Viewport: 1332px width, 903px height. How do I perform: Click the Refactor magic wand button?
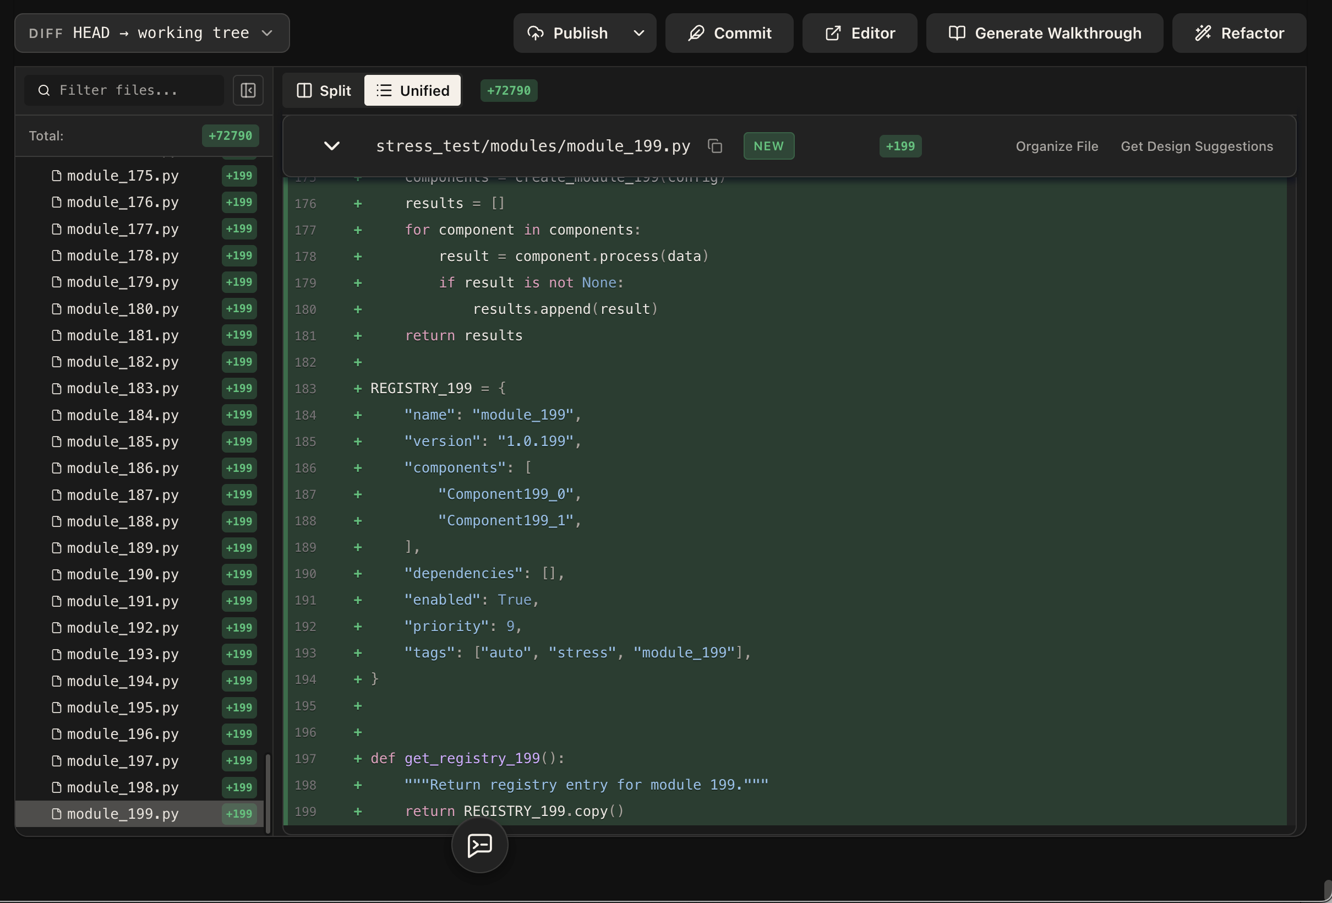pos(1238,33)
